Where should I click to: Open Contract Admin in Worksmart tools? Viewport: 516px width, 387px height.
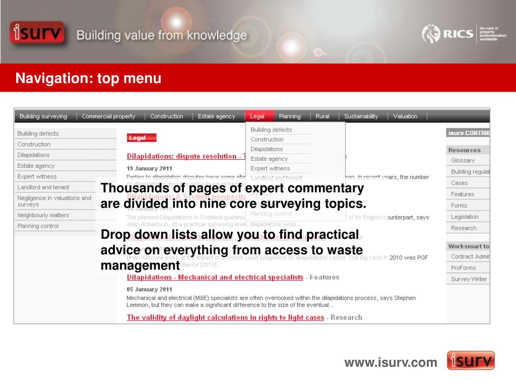[x=468, y=256]
